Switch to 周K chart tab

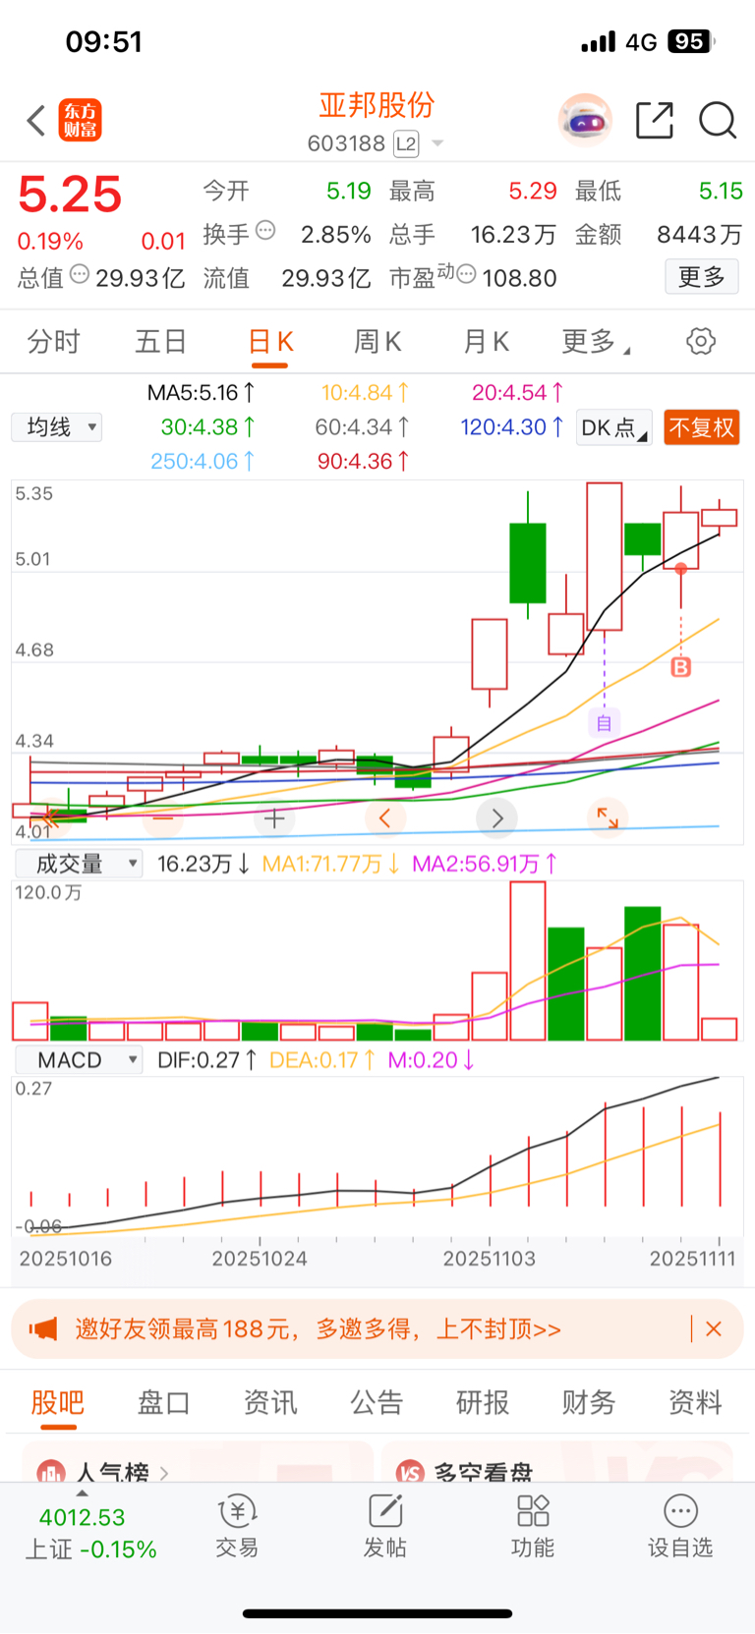[x=377, y=342]
